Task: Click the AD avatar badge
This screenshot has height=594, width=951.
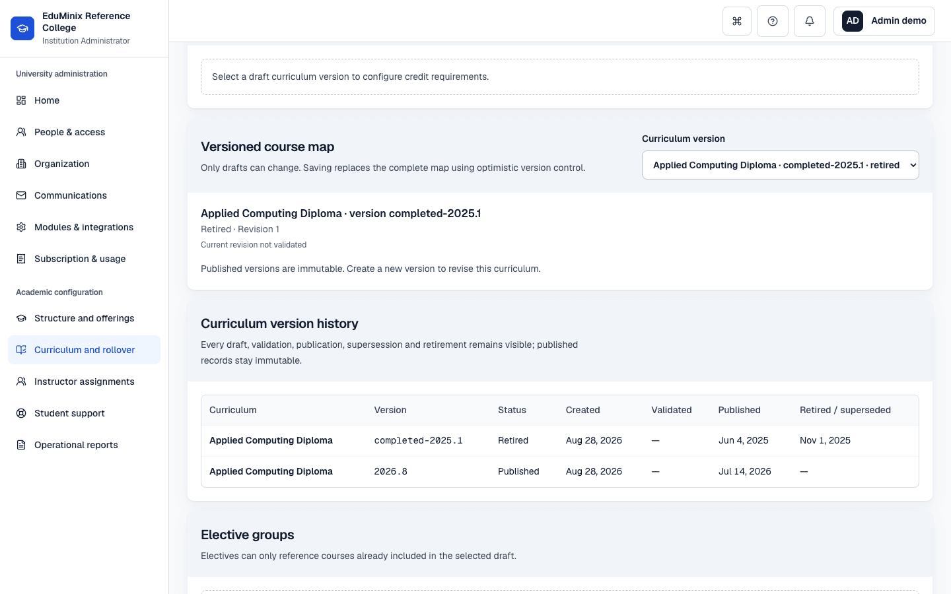Action: point(853,21)
